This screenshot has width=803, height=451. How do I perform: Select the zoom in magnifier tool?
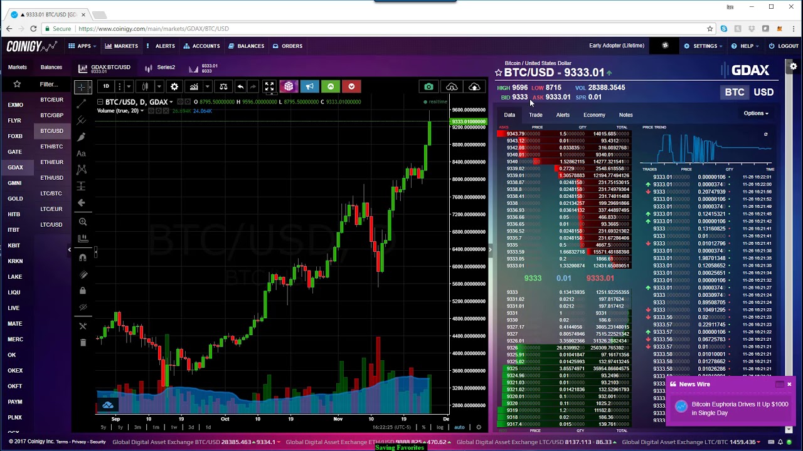(x=82, y=222)
